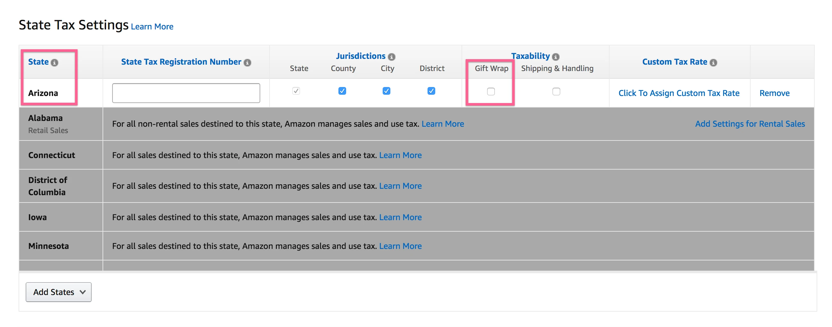832x327 pixels.
Task: Click the Jurisdictions info icon
Action: 391,57
